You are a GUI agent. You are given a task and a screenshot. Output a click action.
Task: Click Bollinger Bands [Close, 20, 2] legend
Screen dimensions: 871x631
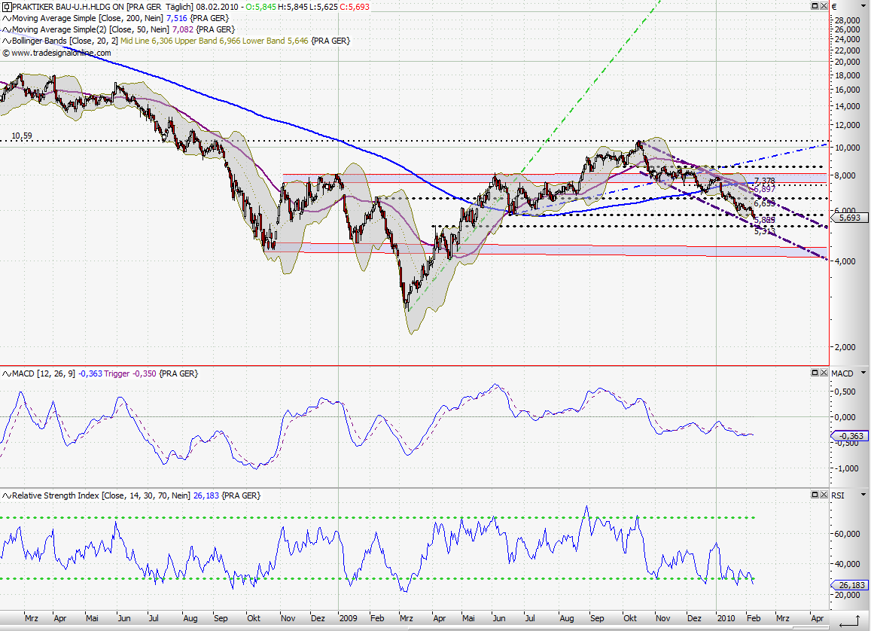click(65, 41)
